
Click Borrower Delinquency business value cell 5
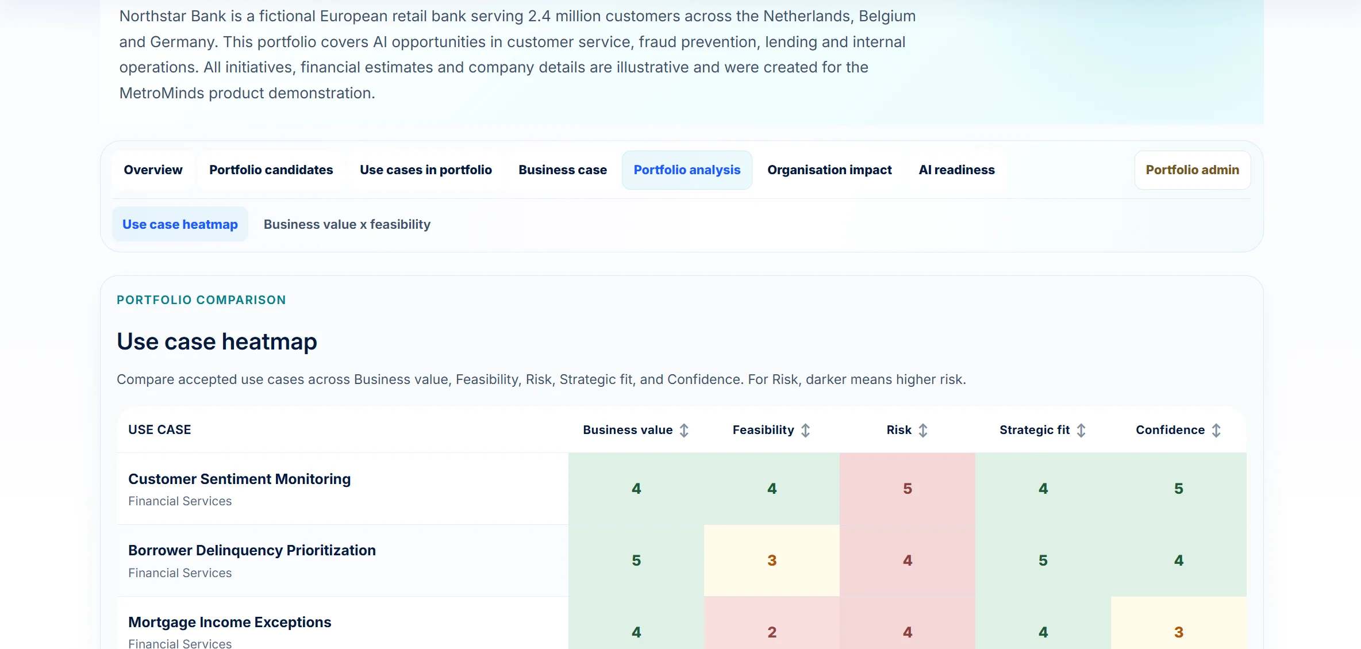[636, 560]
